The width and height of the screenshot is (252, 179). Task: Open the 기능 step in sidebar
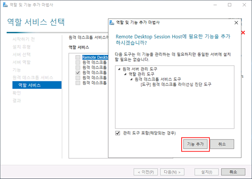point(17,70)
